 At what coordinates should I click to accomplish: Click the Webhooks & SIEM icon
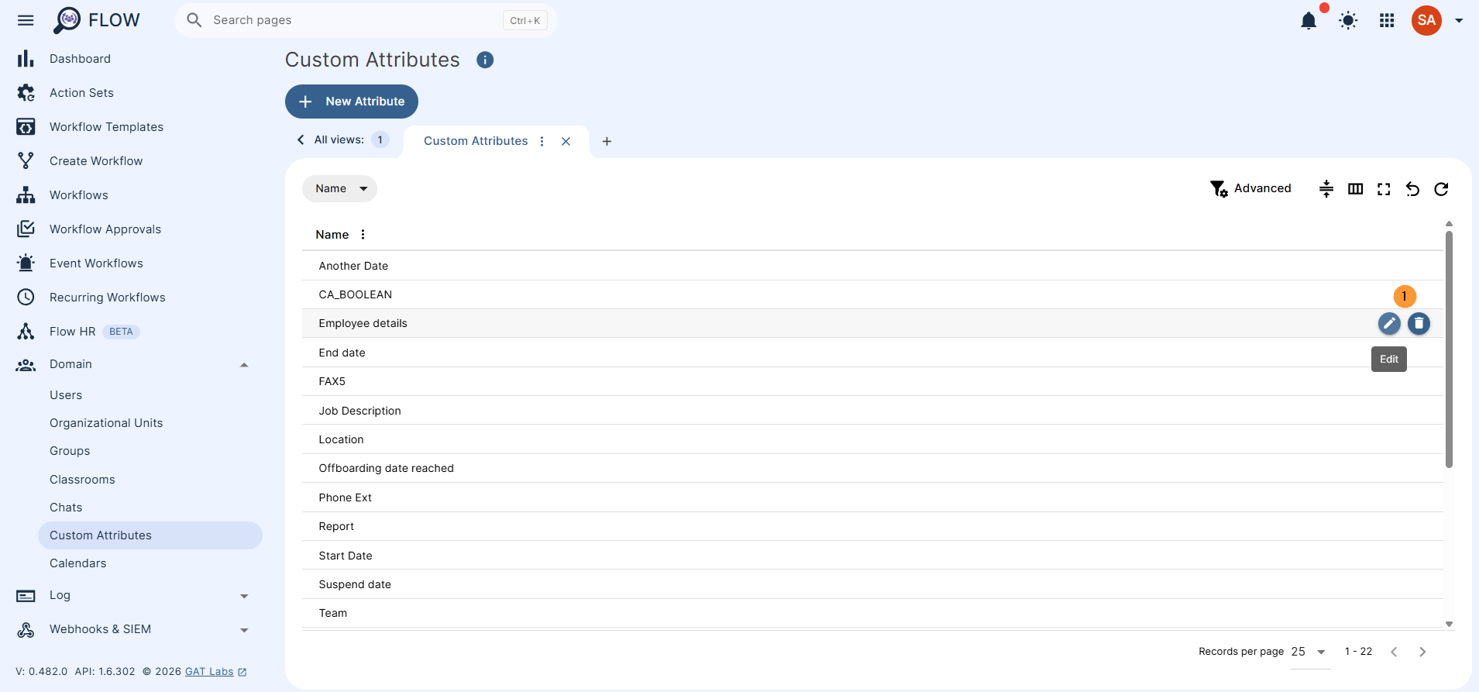[26, 629]
